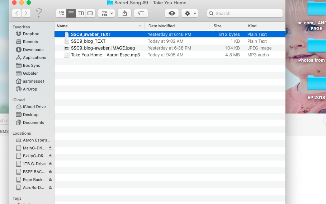Select SSC9_blog-aweber_IMAGE.jpeg file

pyautogui.click(x=170, y=48)
